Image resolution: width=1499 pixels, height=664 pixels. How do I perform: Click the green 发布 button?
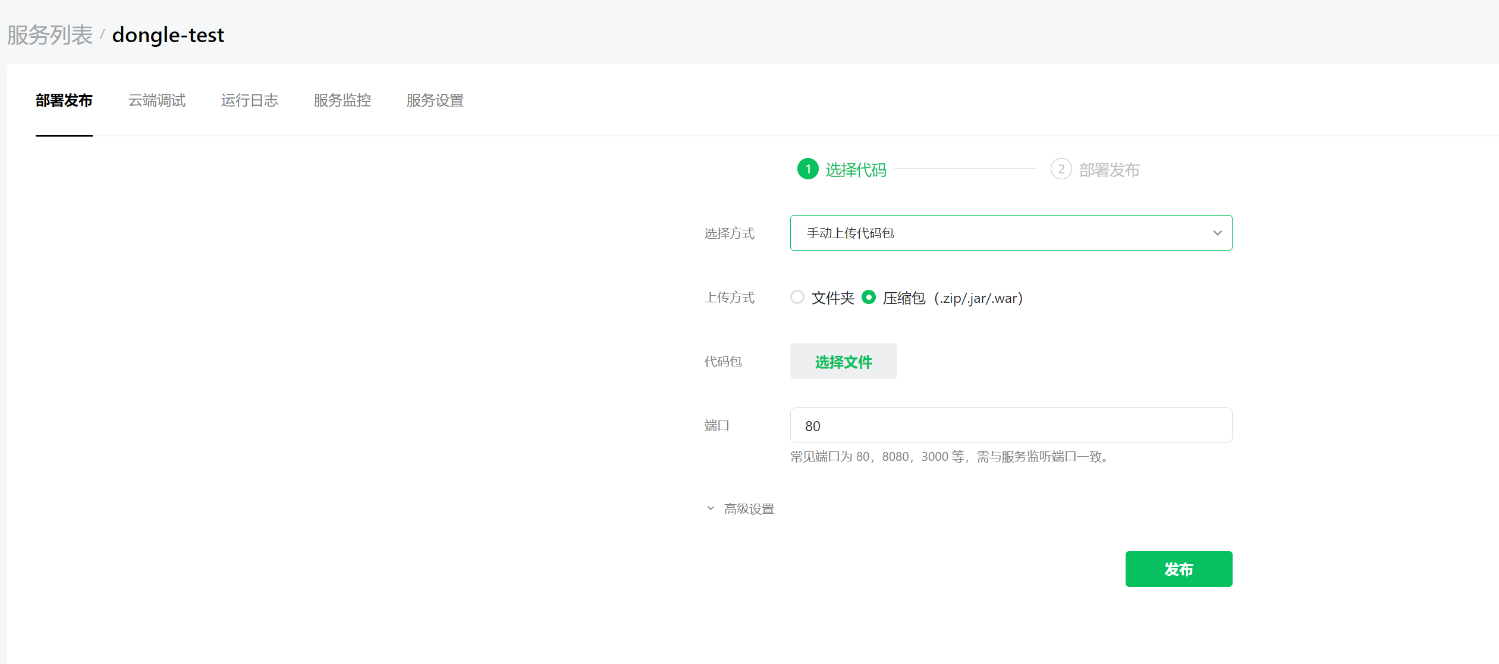[x=1179, y=569]
